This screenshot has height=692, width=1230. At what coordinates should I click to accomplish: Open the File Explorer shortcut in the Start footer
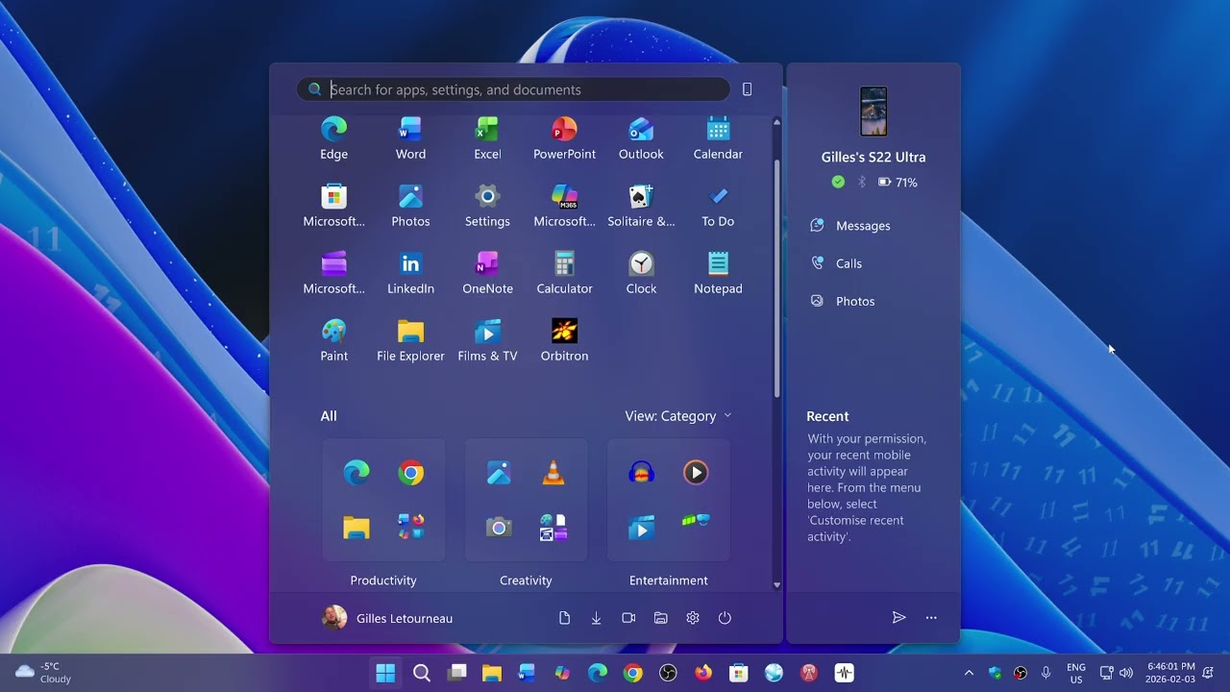[660, 618]
